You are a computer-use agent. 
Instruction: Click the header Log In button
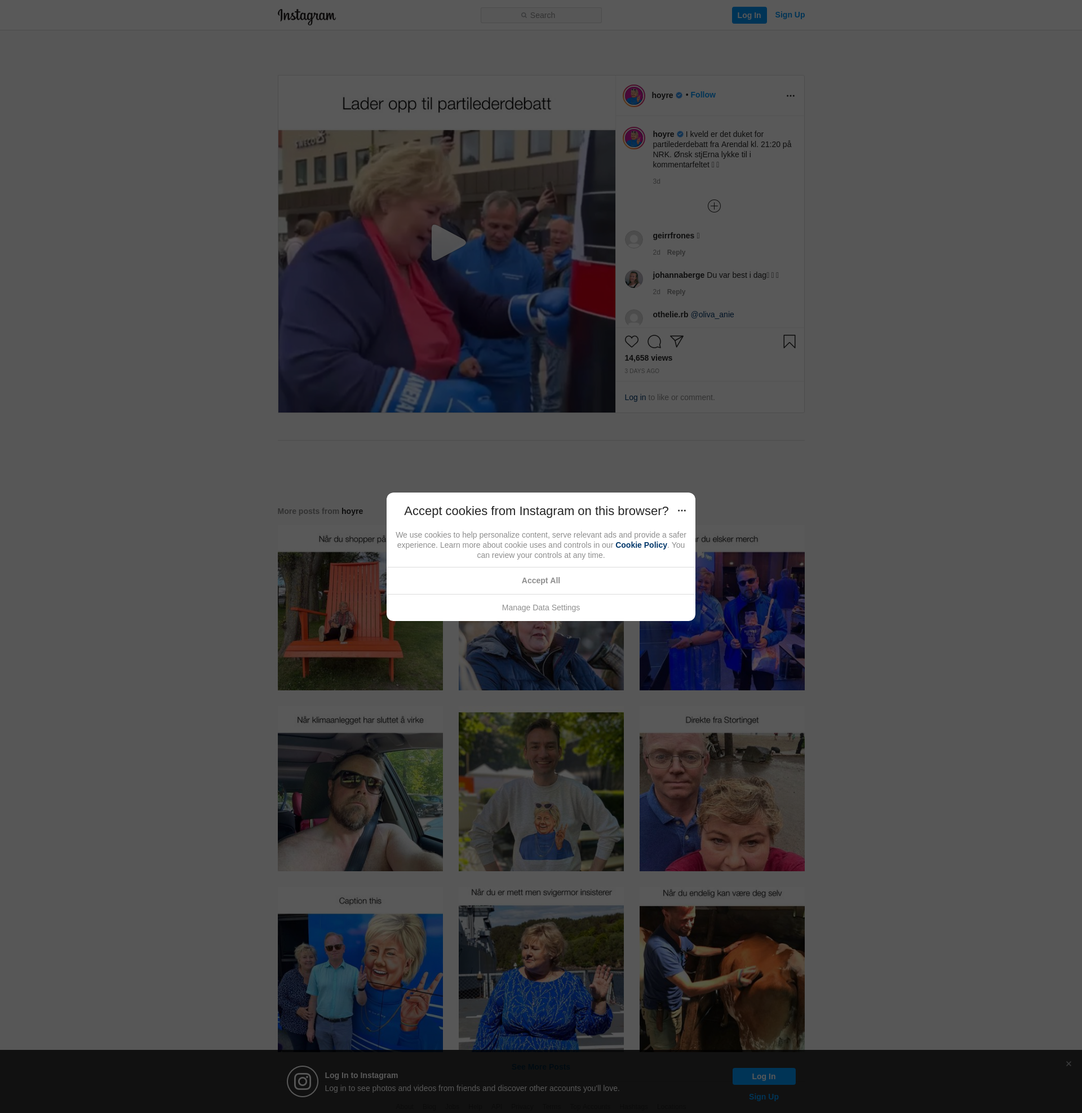[x=749, y=15]
